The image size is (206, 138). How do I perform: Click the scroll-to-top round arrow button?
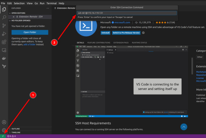[x=183, y=127]
